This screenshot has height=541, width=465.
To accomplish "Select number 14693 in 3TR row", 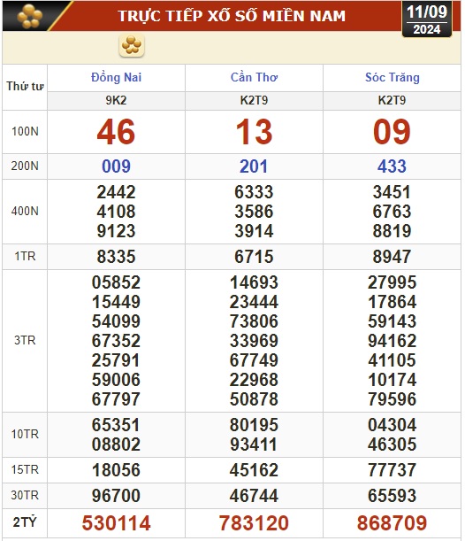I will [x=254, y=282].
